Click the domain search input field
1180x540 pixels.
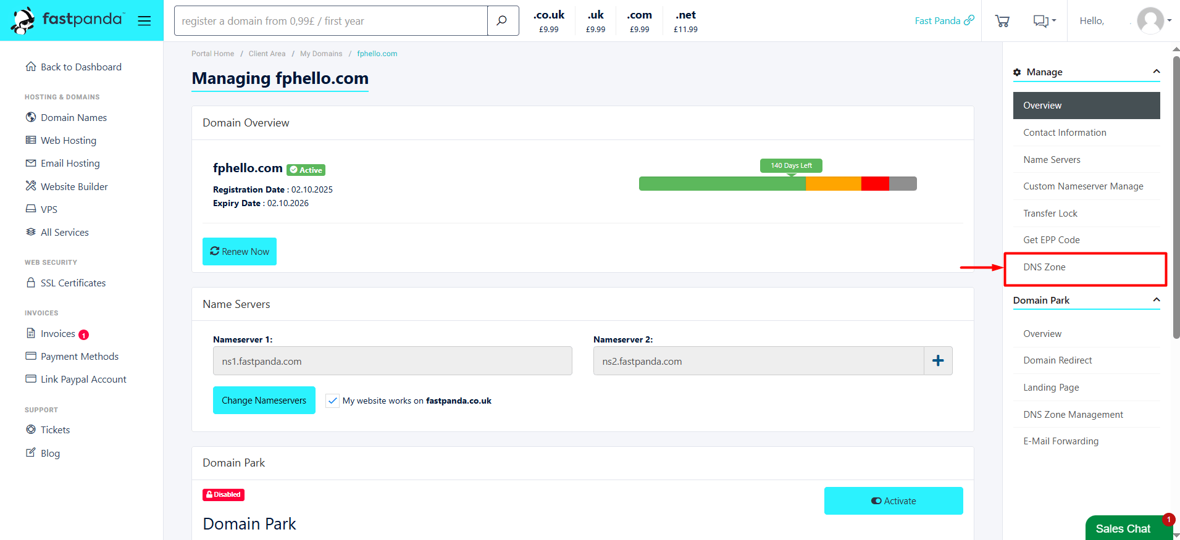pos(331,21)
